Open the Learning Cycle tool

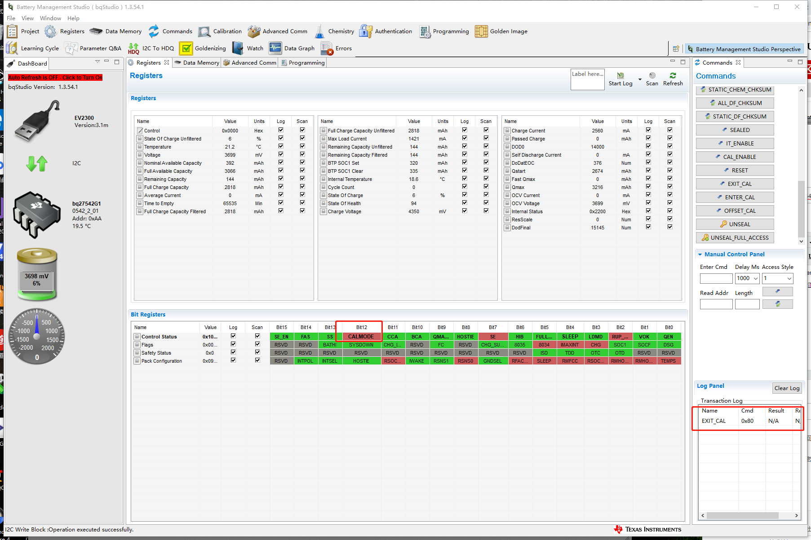[x=12, y=48]
